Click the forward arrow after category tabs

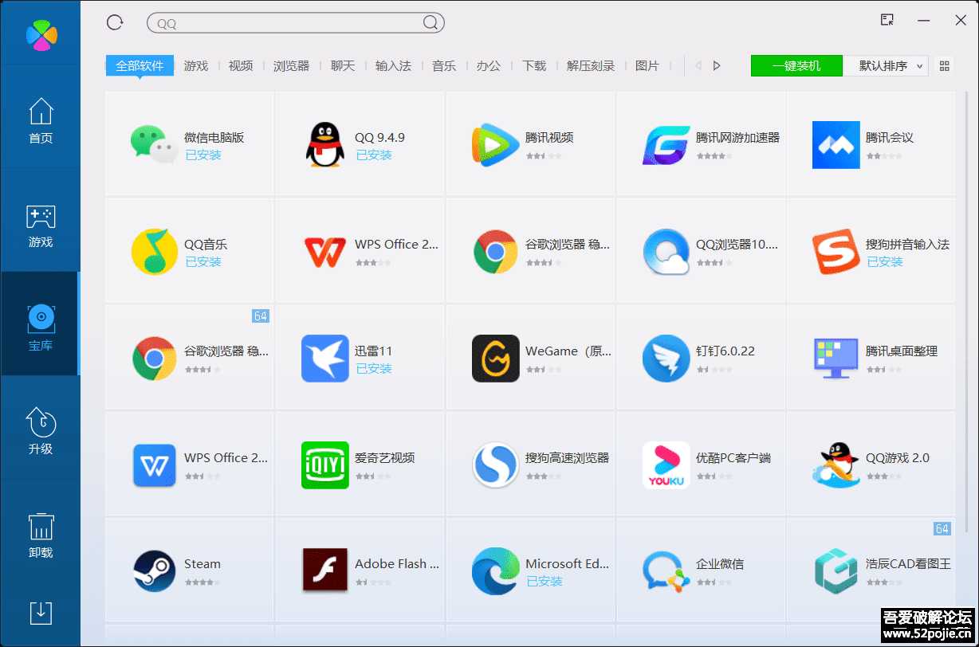tap(716, 65)
